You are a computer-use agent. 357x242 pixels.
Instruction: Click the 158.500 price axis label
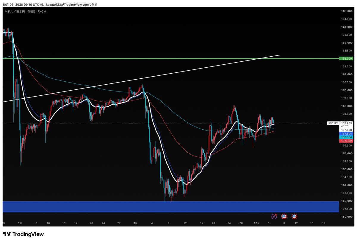coord(347,114)
